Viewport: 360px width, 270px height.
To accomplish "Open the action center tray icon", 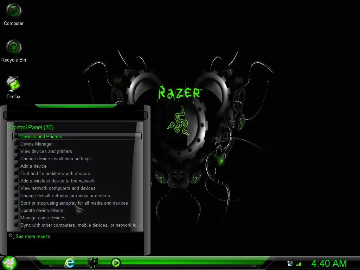I will pyautogui.click(x=290, y=264).
